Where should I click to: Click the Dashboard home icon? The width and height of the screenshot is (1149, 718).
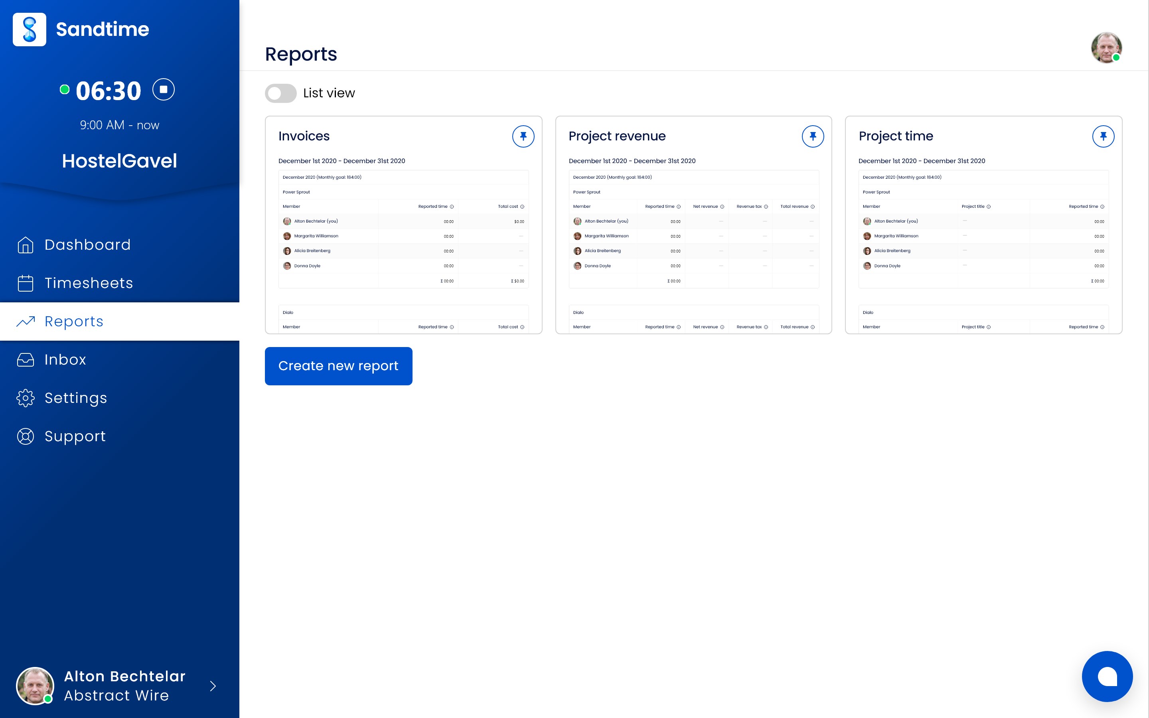26,245
